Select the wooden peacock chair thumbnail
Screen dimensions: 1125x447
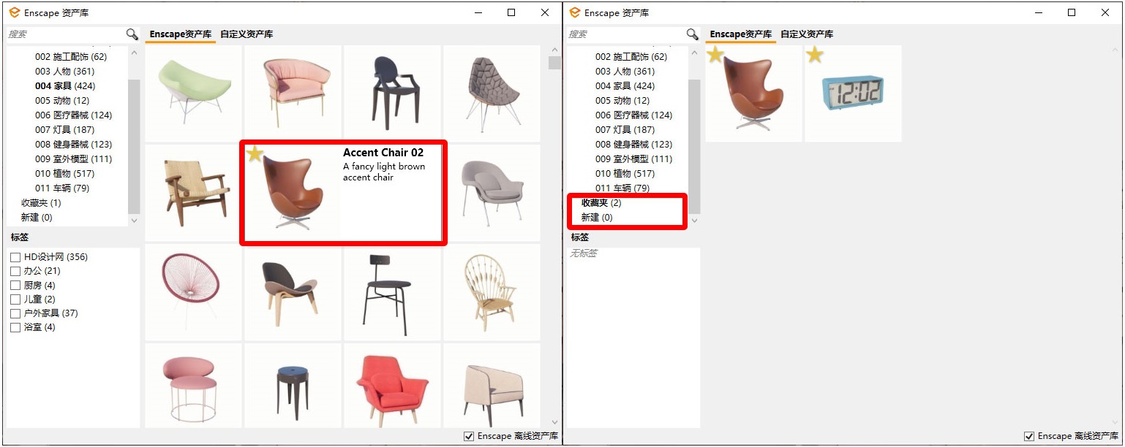492,292
